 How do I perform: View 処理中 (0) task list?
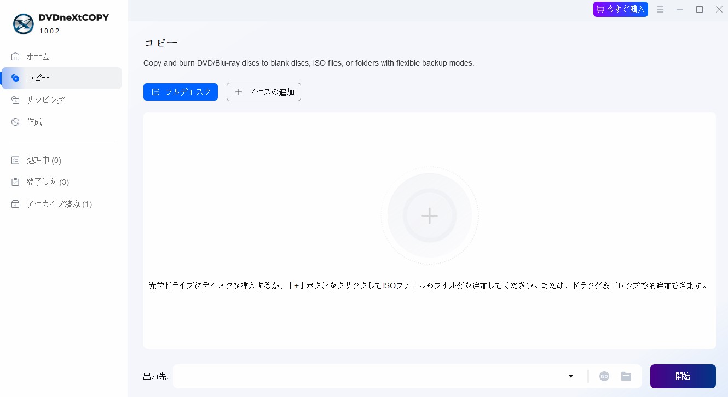(61, 160)
